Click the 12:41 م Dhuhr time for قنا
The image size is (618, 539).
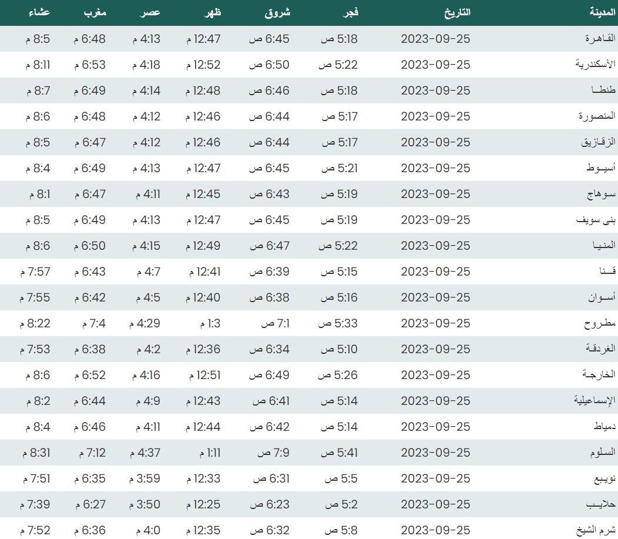point(204,272)
